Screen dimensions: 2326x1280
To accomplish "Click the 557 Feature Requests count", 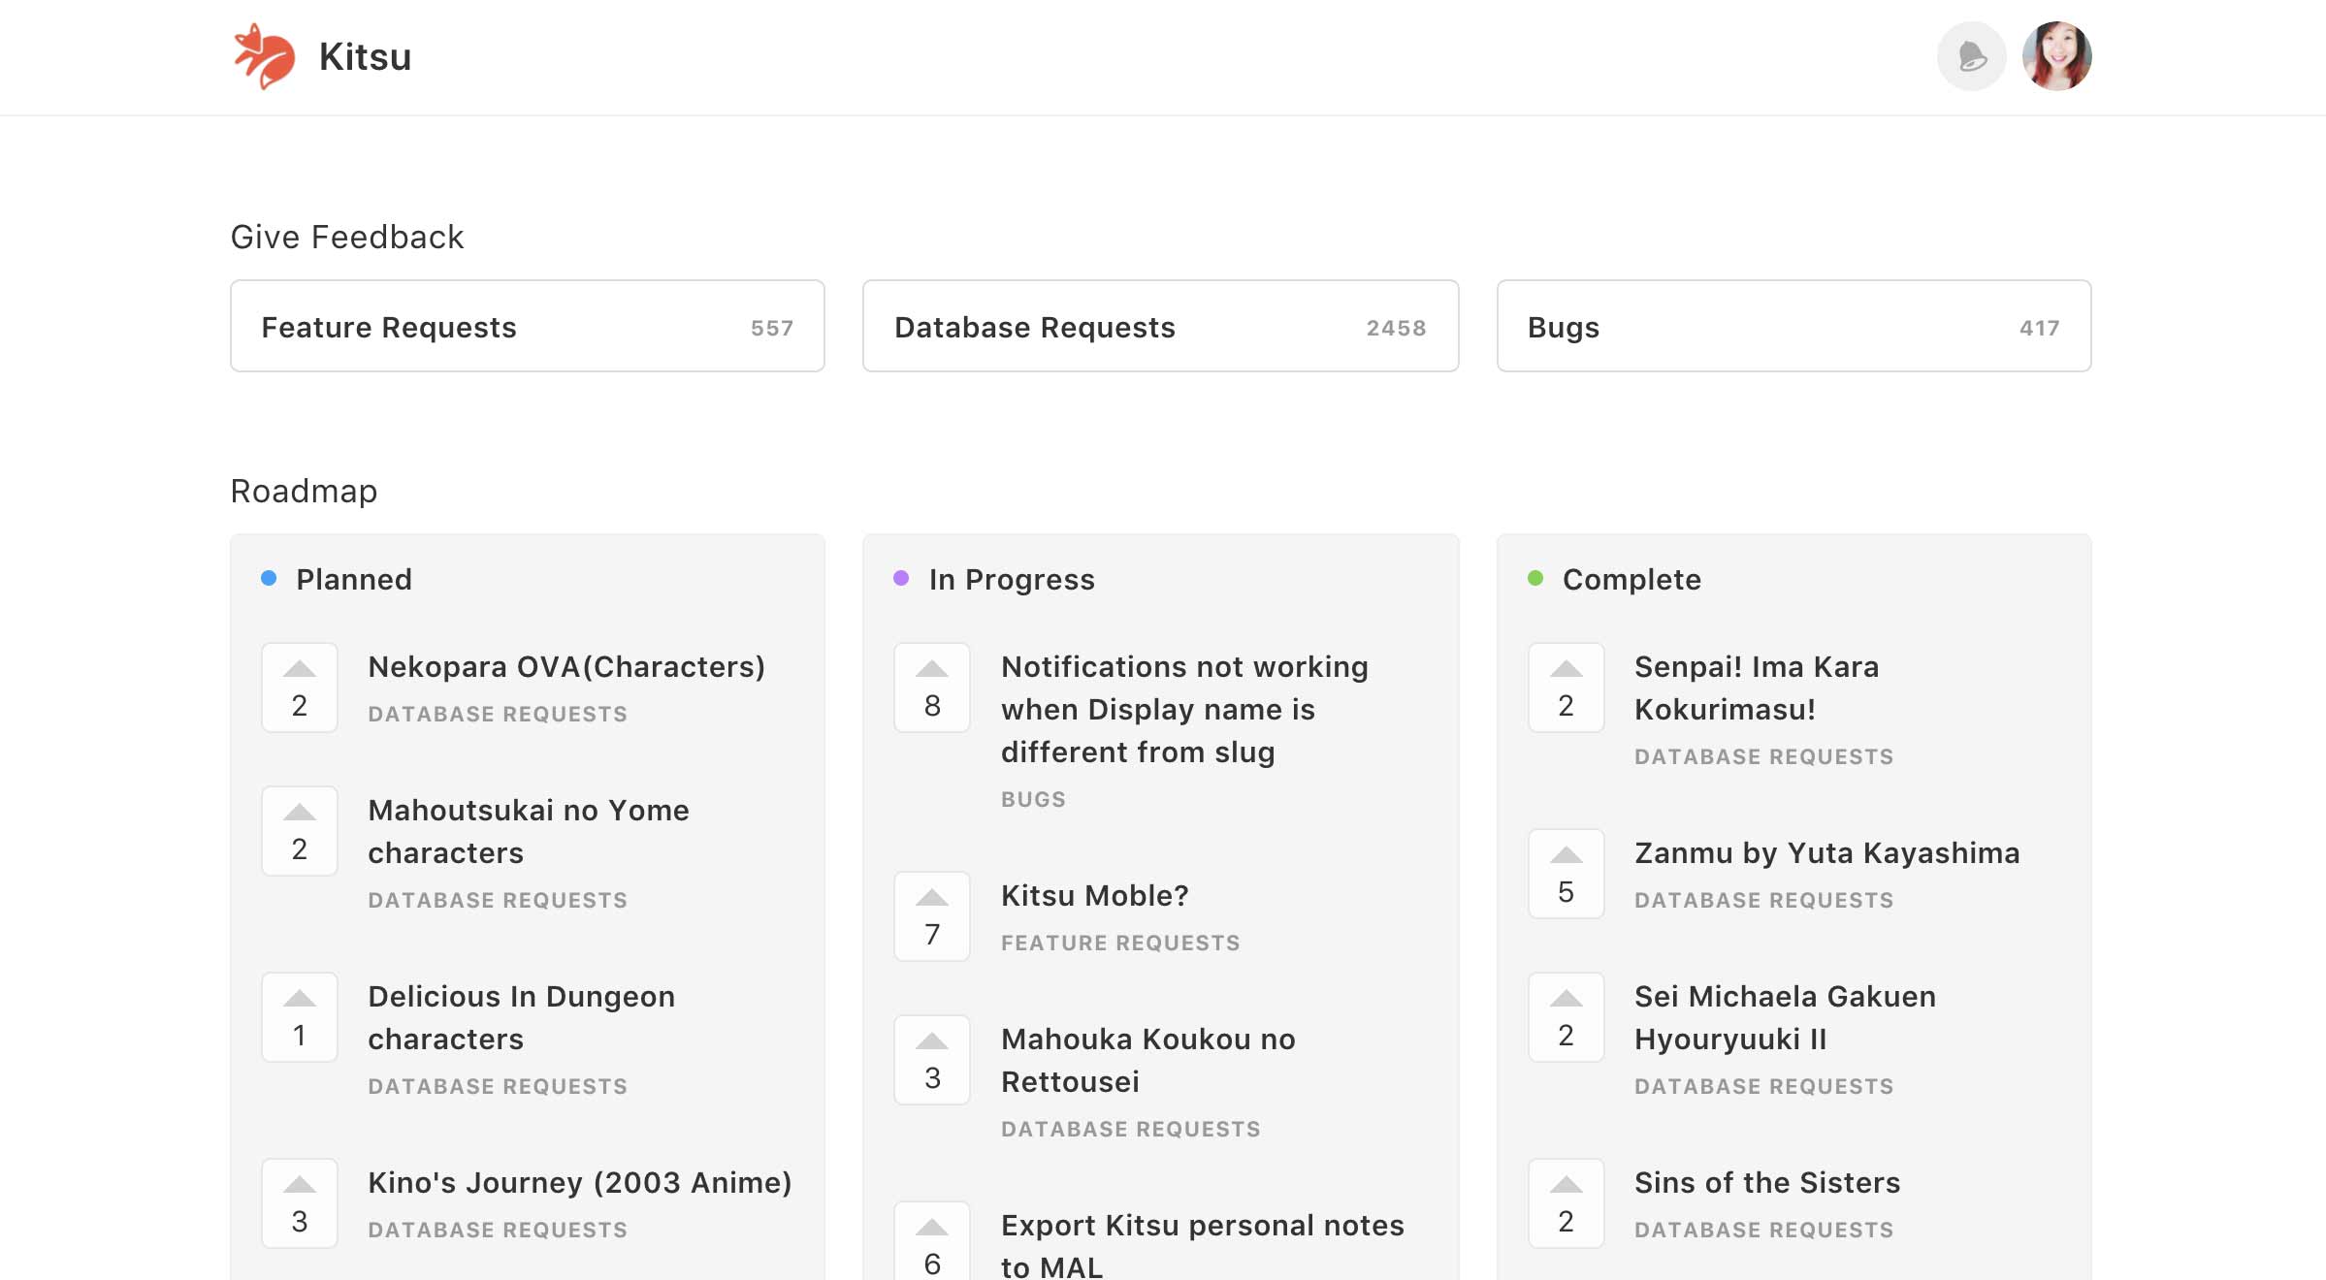I will pos(772,329).
